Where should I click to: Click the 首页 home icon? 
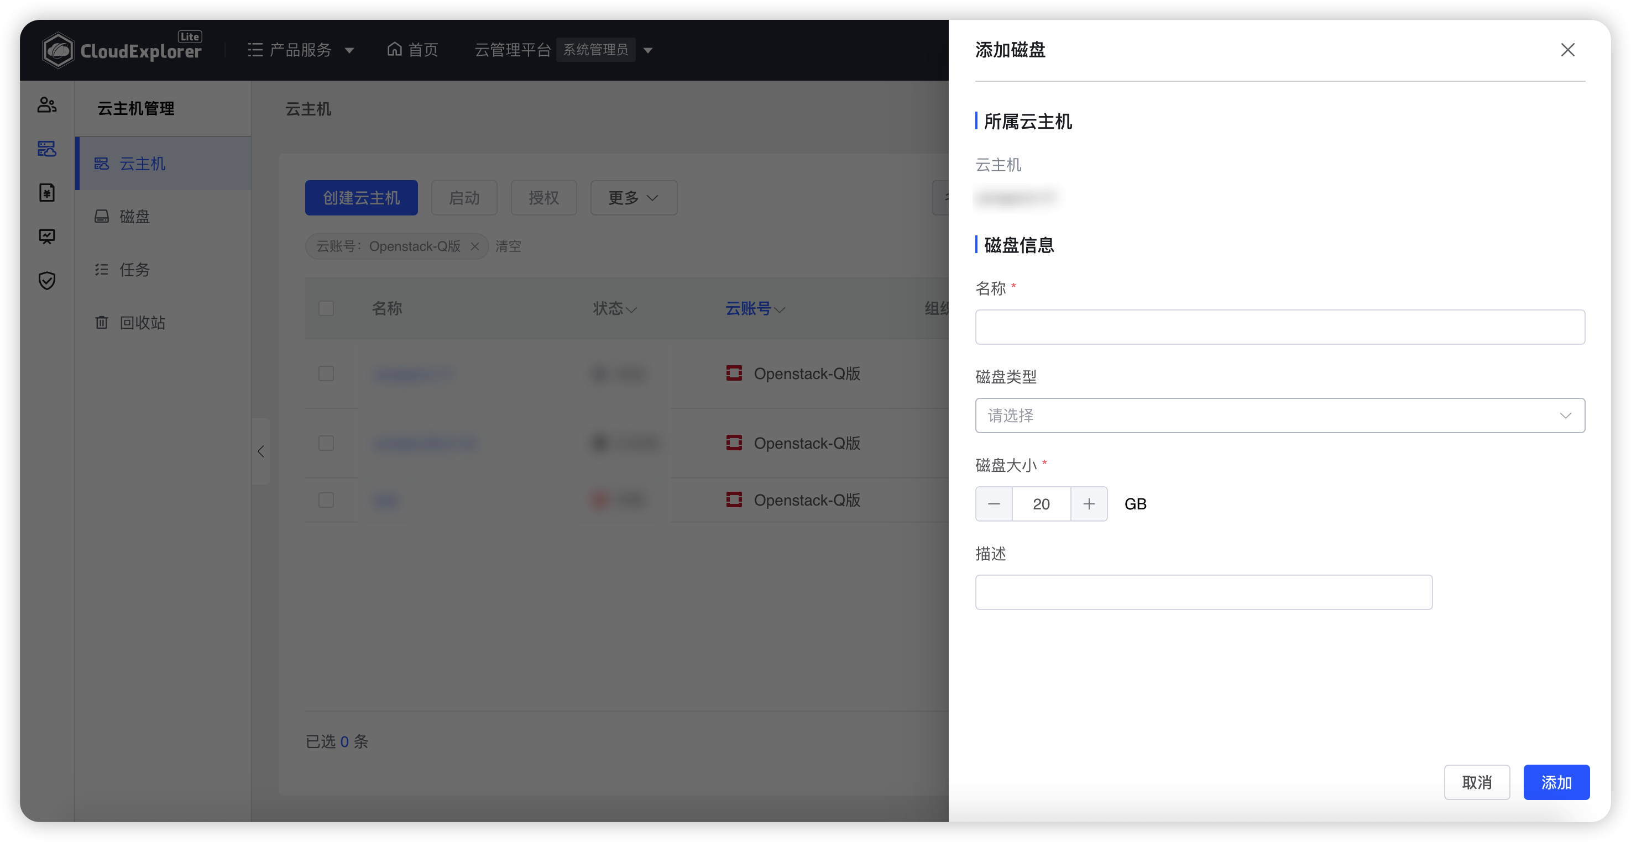pyautogui.click(x=394, y=49)
